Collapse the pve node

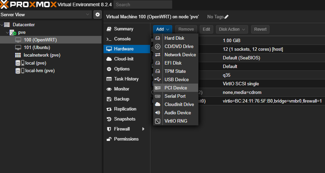[7, 32]
